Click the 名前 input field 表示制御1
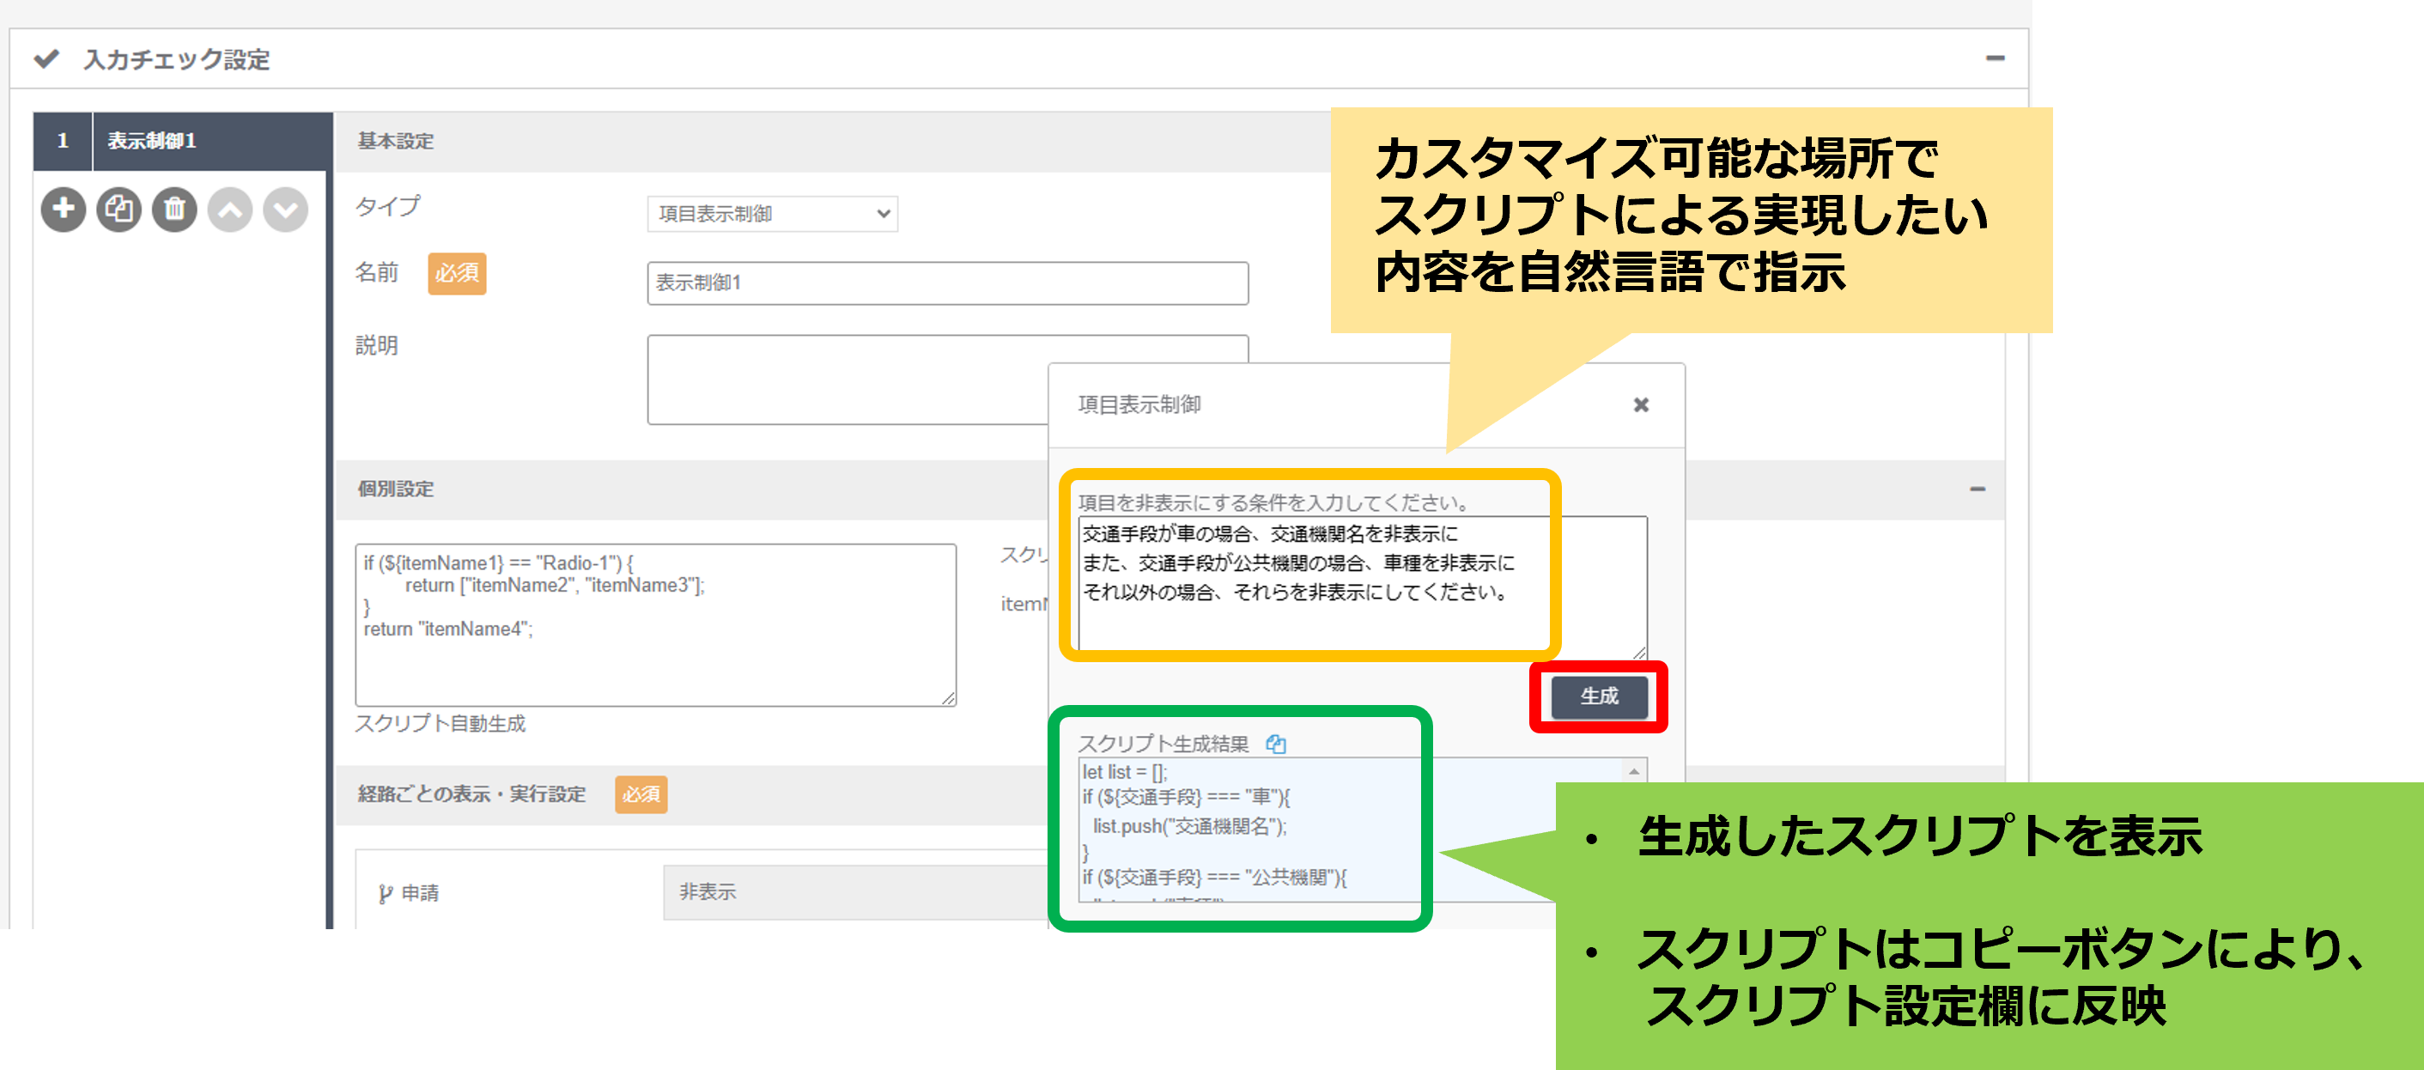2424x1070 pixels. pos(948,283)
